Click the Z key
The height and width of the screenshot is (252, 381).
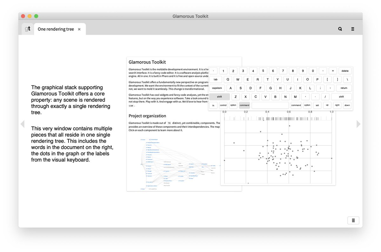click(235, 97)
